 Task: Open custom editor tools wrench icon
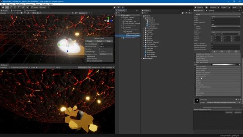coord(27,7)
